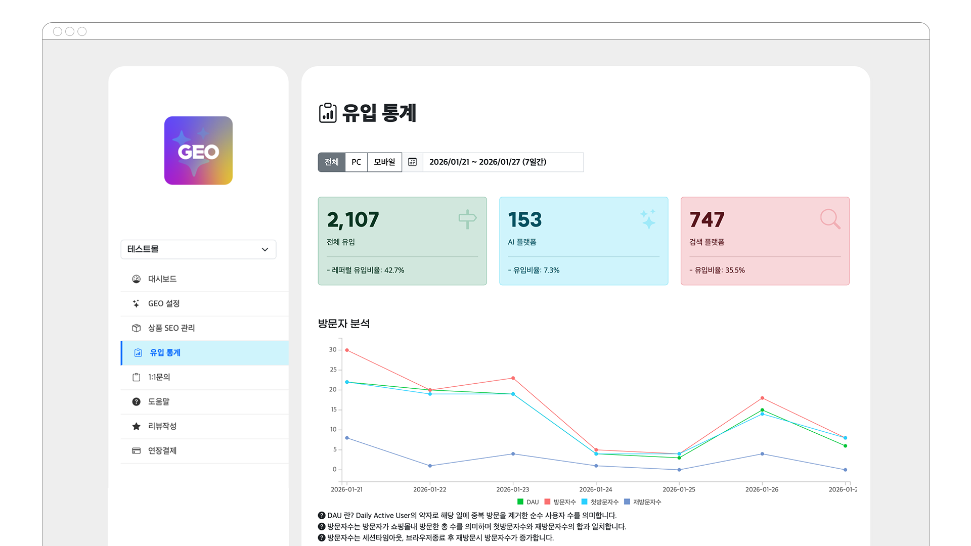971x546 pixels.
Task: Toggle the DAU green legend swatch
Action: pyautogui.click(x=520, y=502)
